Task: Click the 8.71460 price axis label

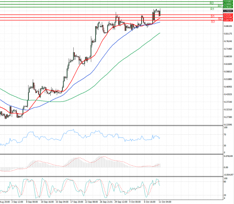Action: point(228,49)
